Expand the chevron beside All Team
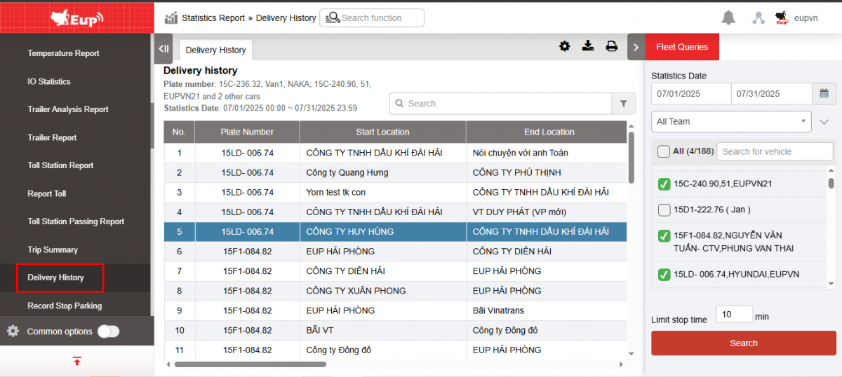 click(x=824, y=122)
